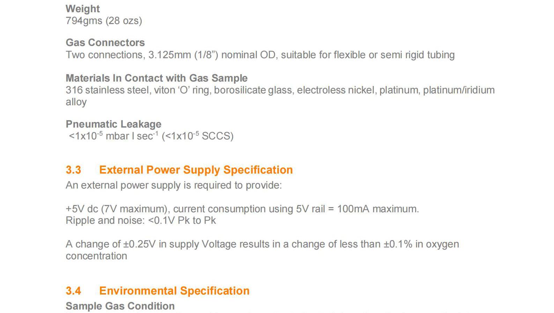Click the line starting "Two connections, 3.125mm"
The height and width of the screenshot is (313, 554).
[260, 55]
